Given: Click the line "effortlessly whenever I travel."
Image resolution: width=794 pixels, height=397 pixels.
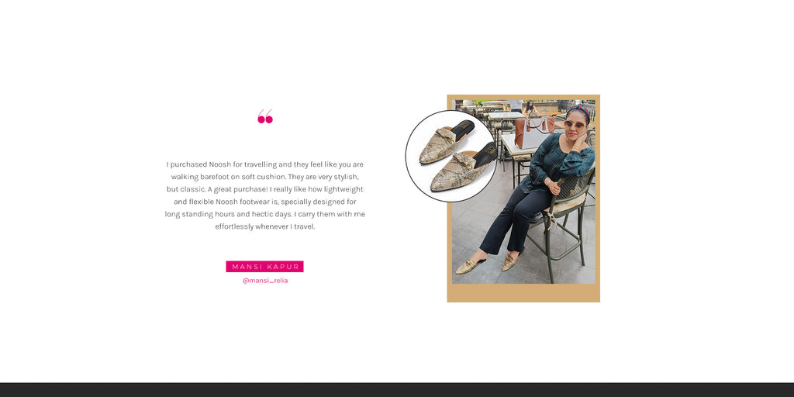Looking at the screenshot, I should (x=265, y=227).
